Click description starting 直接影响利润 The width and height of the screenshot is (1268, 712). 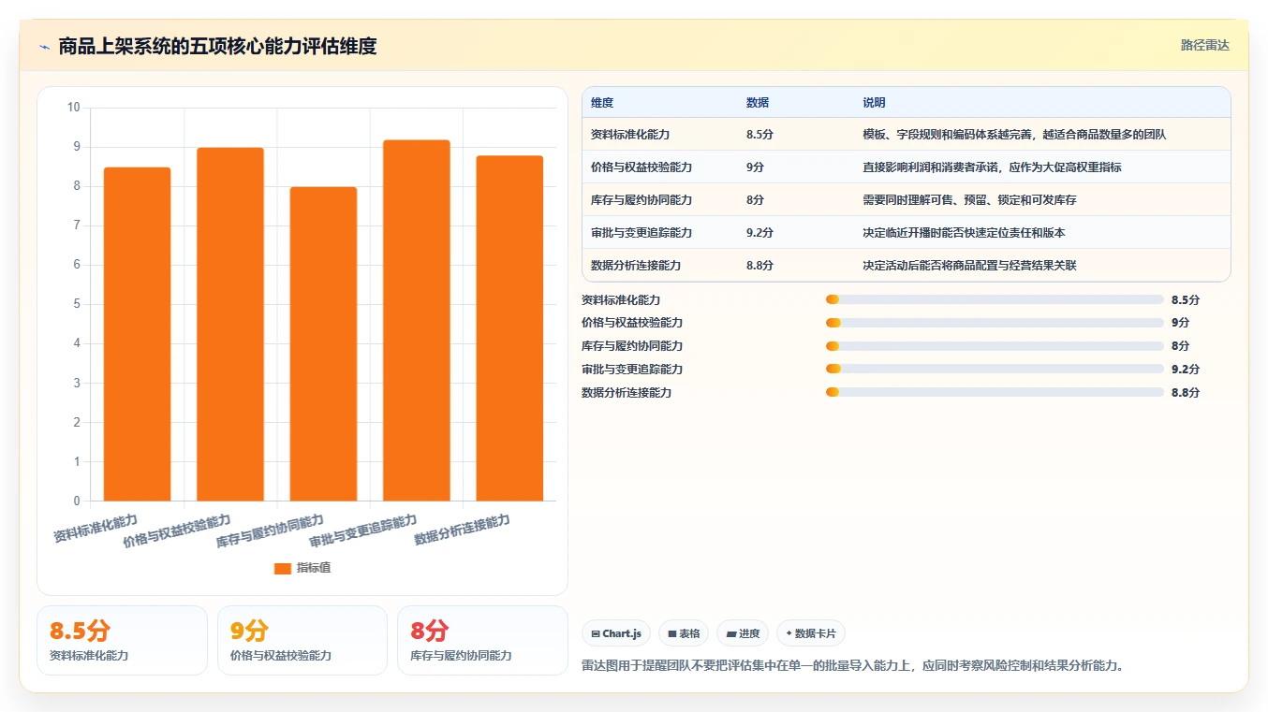tap(992, 167)
